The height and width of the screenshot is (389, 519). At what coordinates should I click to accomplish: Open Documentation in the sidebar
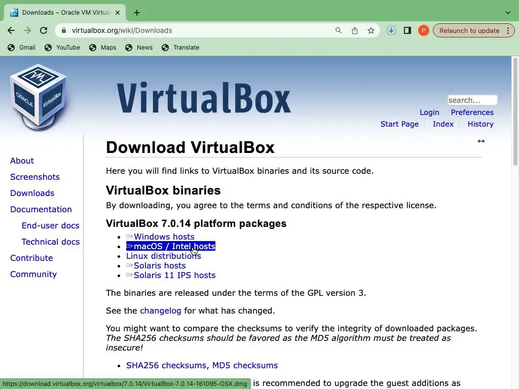41,209
